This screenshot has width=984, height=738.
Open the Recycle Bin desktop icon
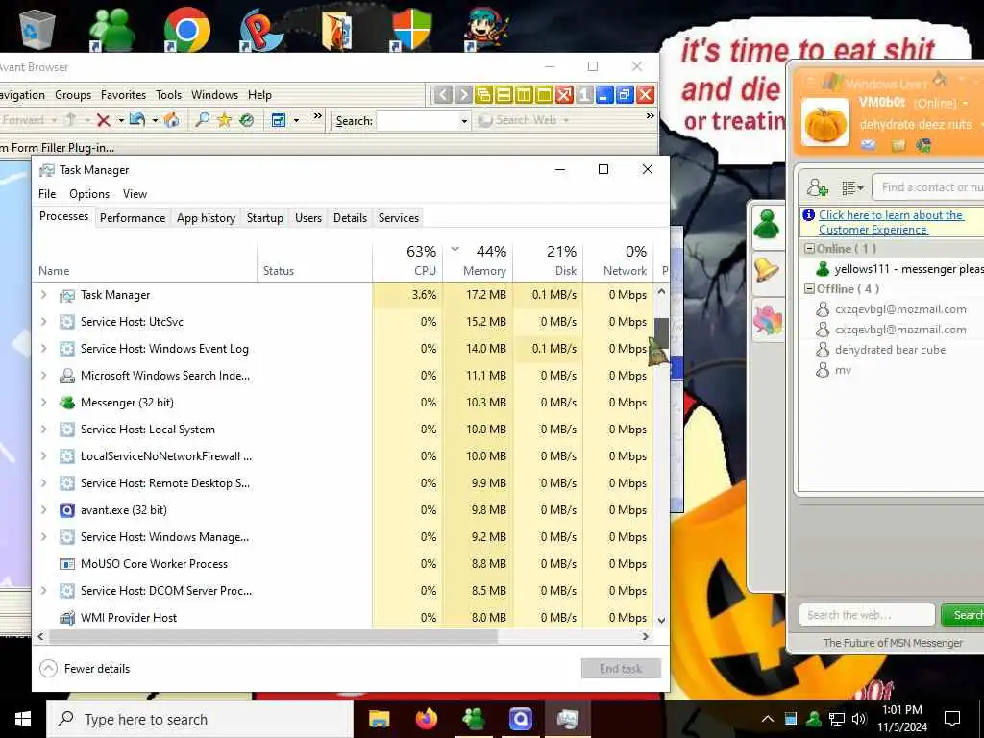37,28
